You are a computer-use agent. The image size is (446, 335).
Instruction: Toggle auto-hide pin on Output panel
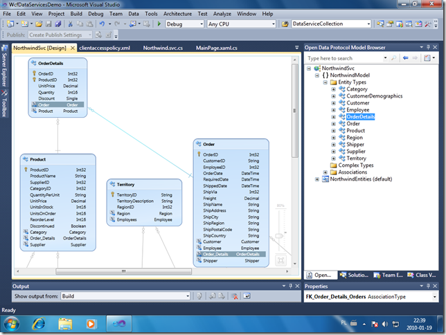click(x=290, y=285)
